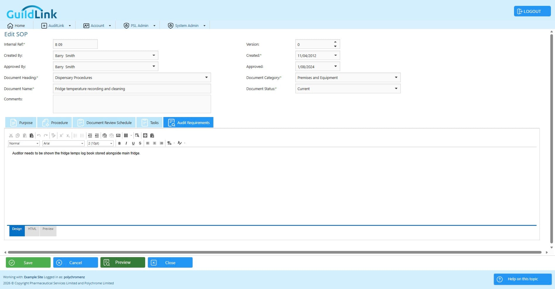Toggle underline formatting
555x289 pixels.
(x=133, y=143)
